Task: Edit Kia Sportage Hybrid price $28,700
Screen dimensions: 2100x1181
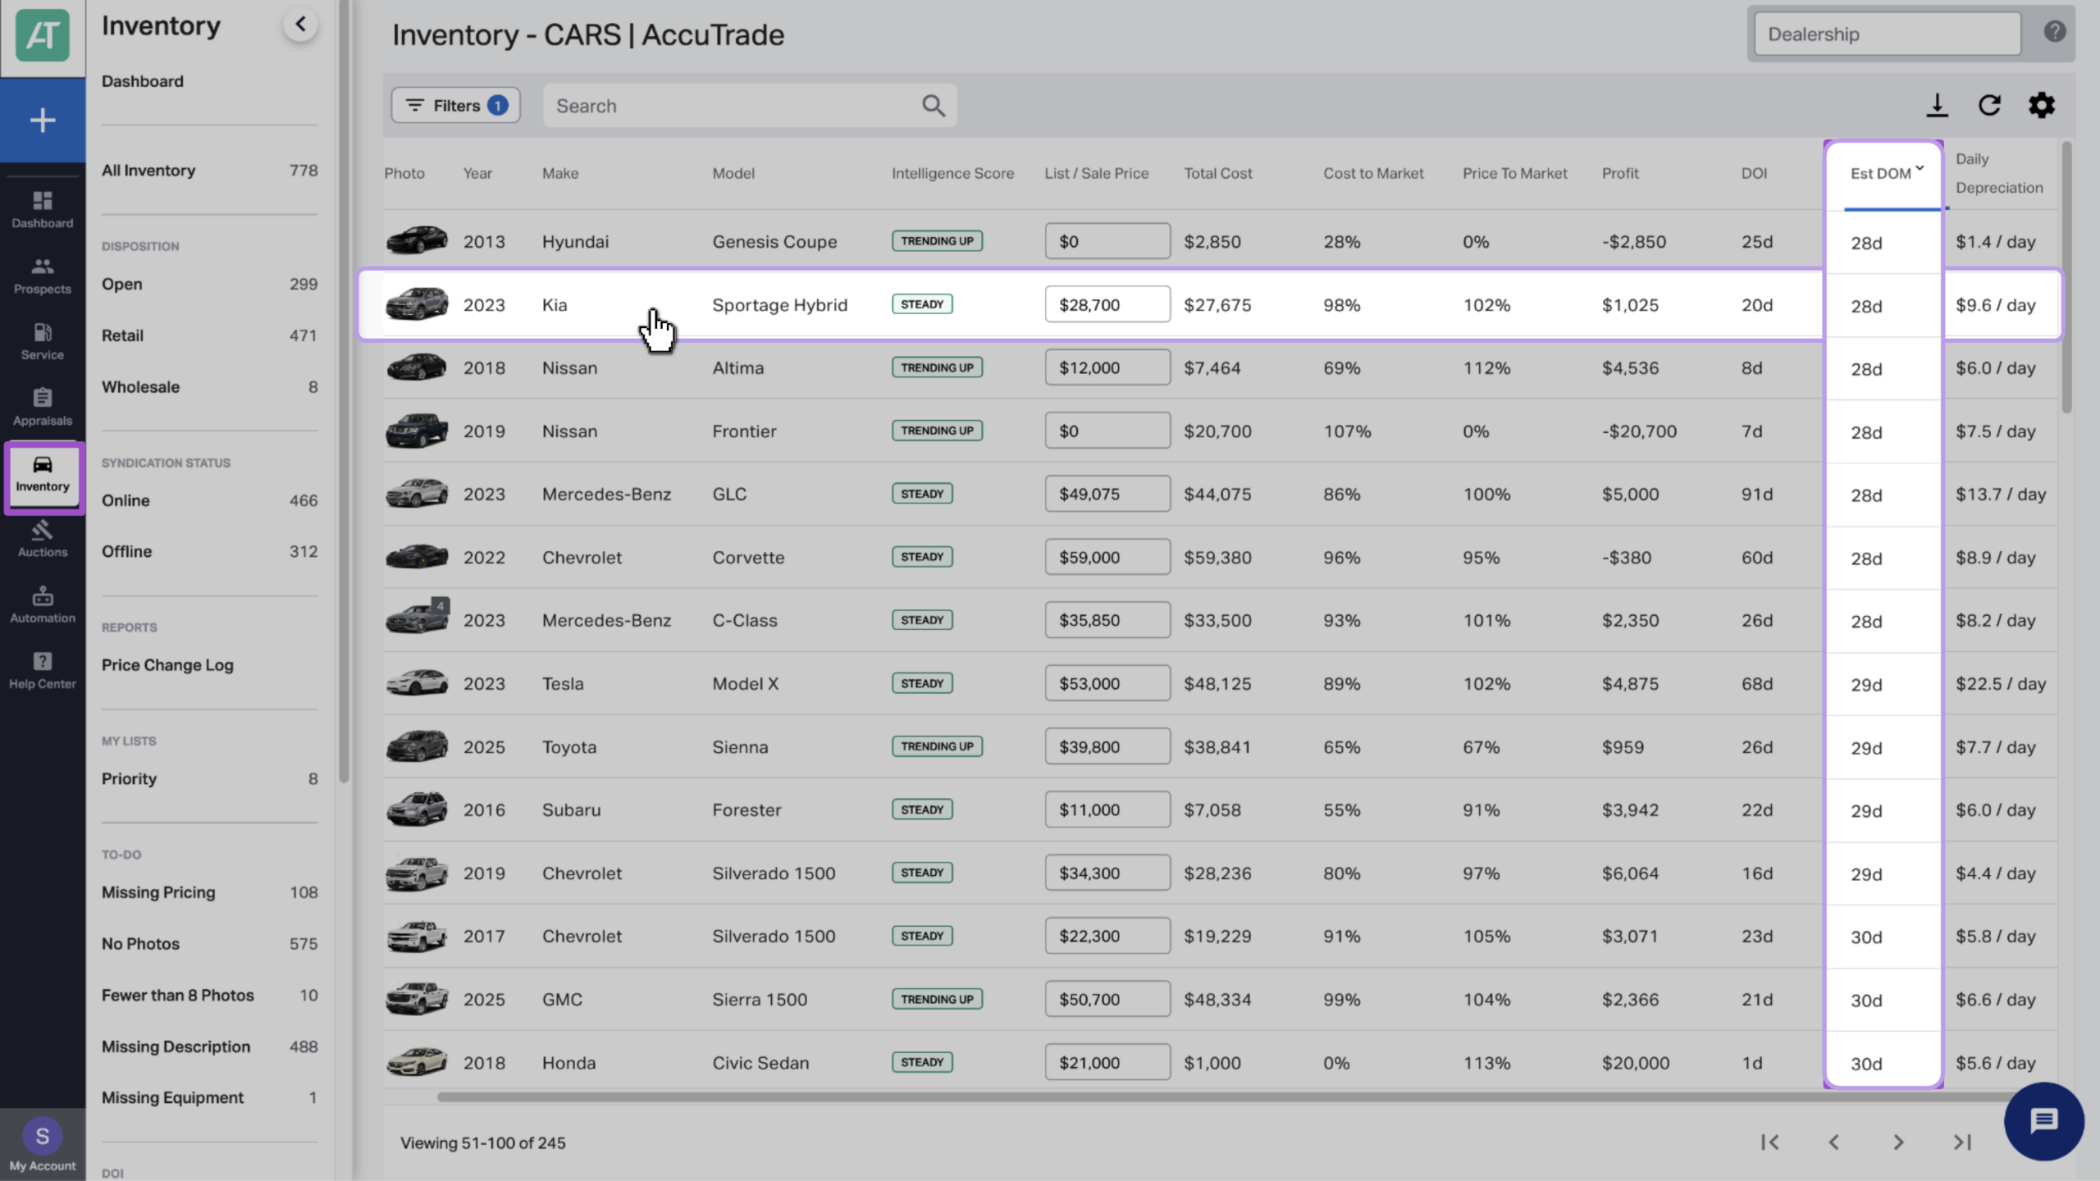Action: pyautogui.click(x=1107, y=304)
